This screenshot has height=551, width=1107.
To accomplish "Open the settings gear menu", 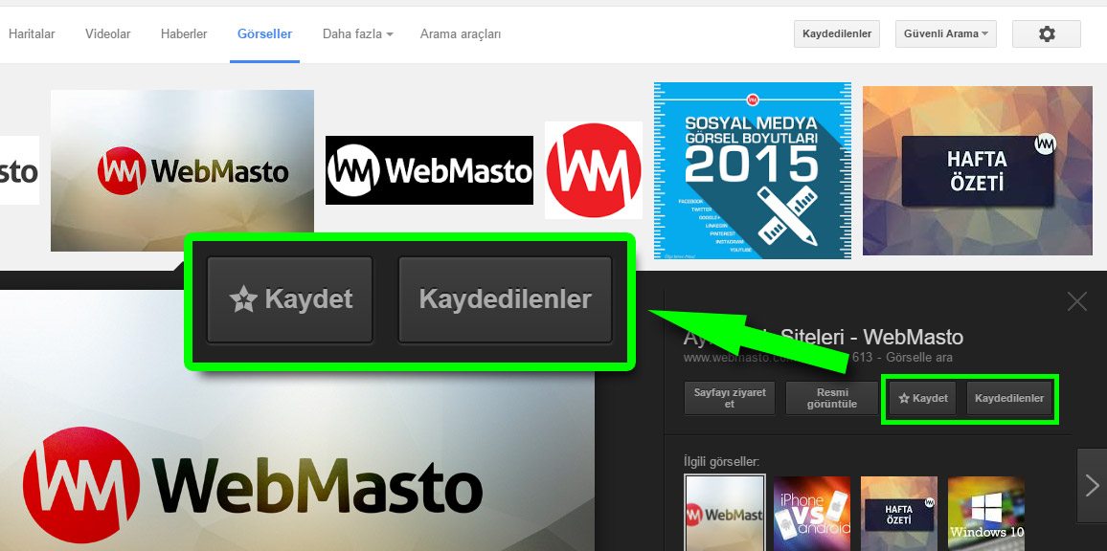I will pos(1047,33).
